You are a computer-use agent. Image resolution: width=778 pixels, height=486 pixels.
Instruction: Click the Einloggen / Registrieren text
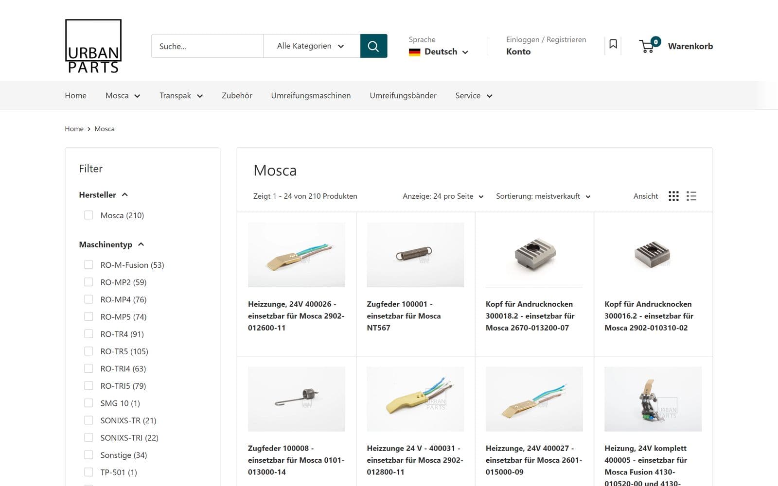(x=546, y=39)
